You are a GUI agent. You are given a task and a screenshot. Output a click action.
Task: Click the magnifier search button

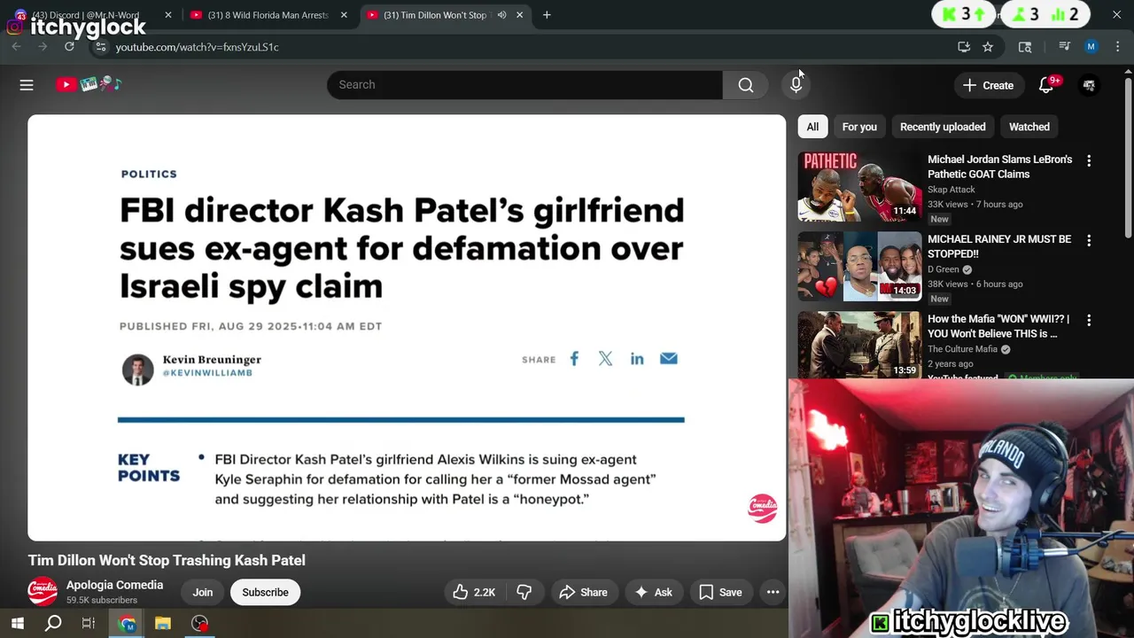click(746, 85)
